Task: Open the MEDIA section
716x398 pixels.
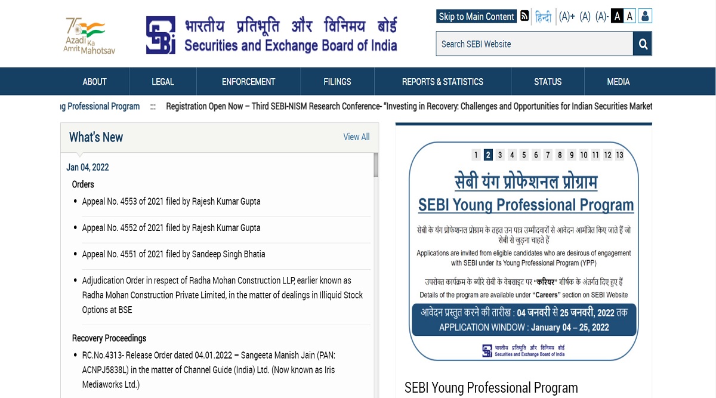Action: 618,81
